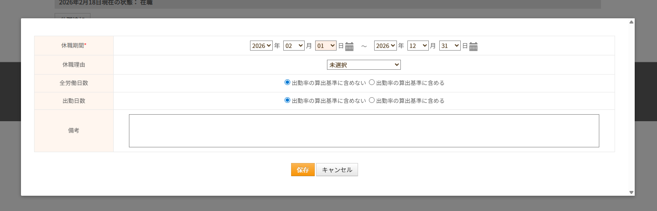Open the start month dropdown showing 02
Screen dimensions: 657x211
coord(294,45)
